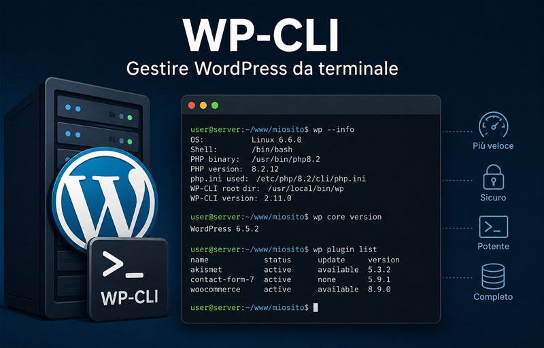Image resolution: width=544 pixels, height=348 pixels.
Task: Click the WP-CLI main title
Action: 260,36
